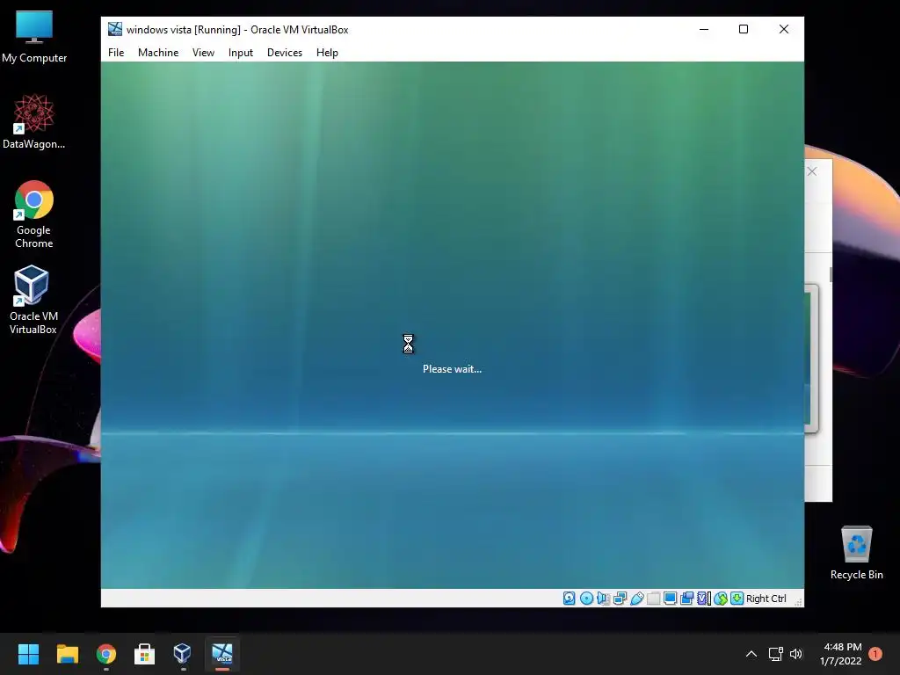This screenshot has width=900, height=675.
Task: Select the Recycle Bin desktop icon
Action: [x=856, y=552]
